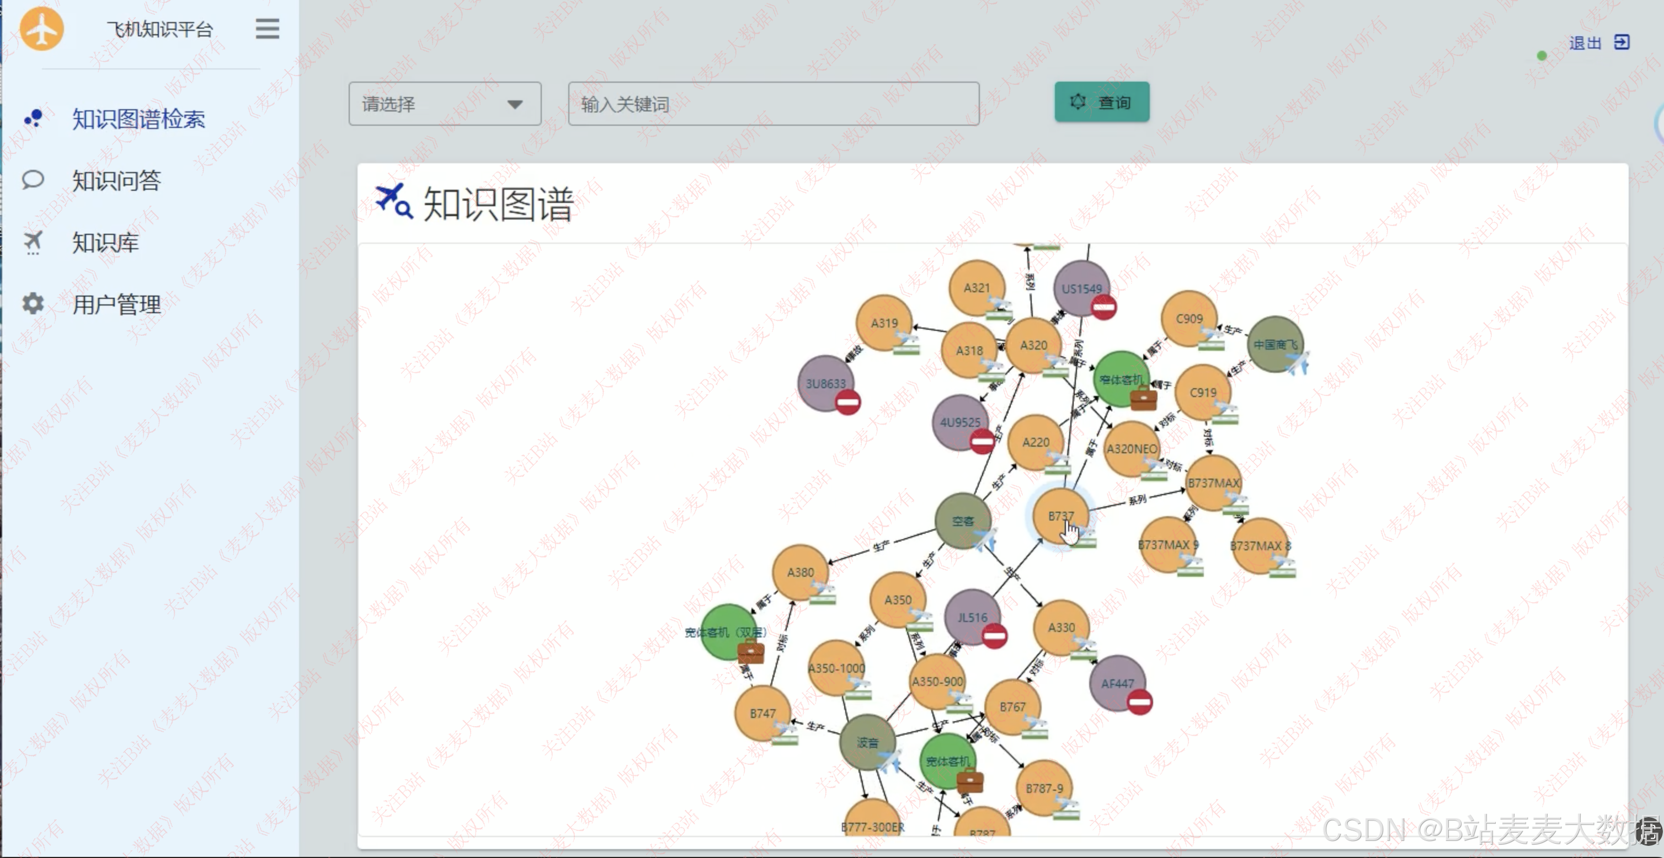The width and height of the screenshot is (1664, 858).
Task: Click the 退出 link
Action: [x=1585, y=43]
